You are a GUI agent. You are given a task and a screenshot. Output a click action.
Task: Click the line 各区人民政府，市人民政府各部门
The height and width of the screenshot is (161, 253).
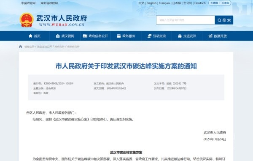tap(51, 113)
